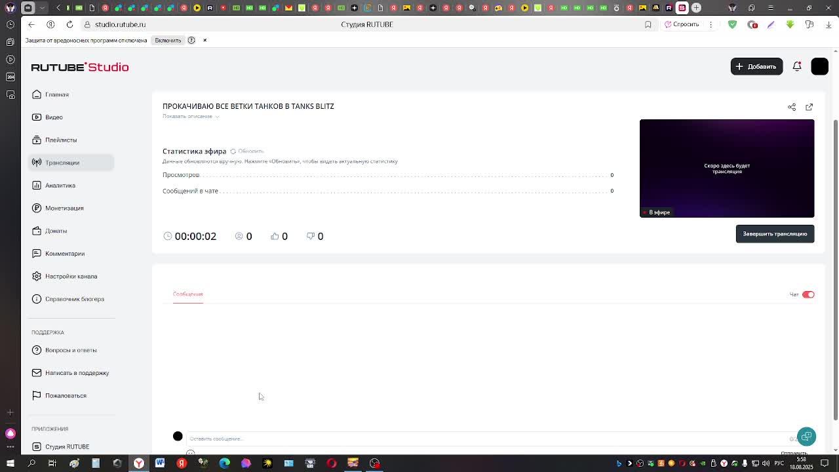This screenshot has height=472, width=839.
Task: Click the Спросить assistant button
Action: coord(682,24)
